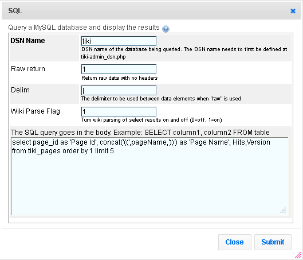Close the SQL dialog with X icon

pos(293,11)
